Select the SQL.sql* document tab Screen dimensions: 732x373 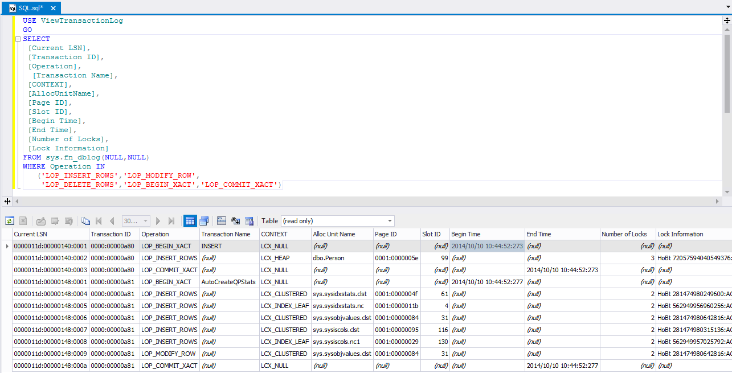coord(30,7)
